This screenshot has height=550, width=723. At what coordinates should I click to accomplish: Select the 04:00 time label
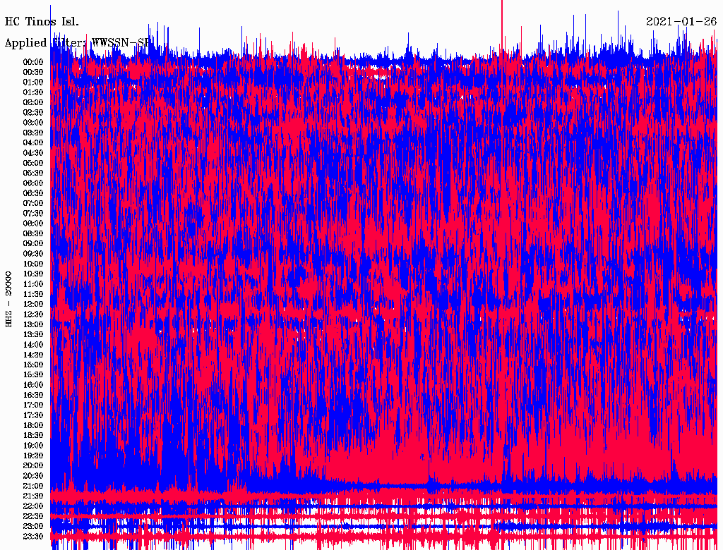point(32,143)
